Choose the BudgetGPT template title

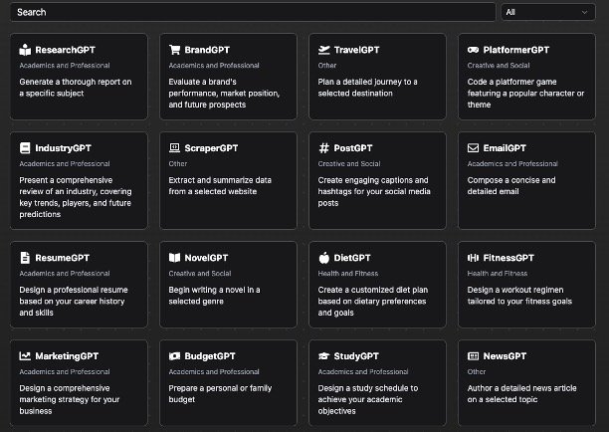pyautogui.click(x=210, y=356)
